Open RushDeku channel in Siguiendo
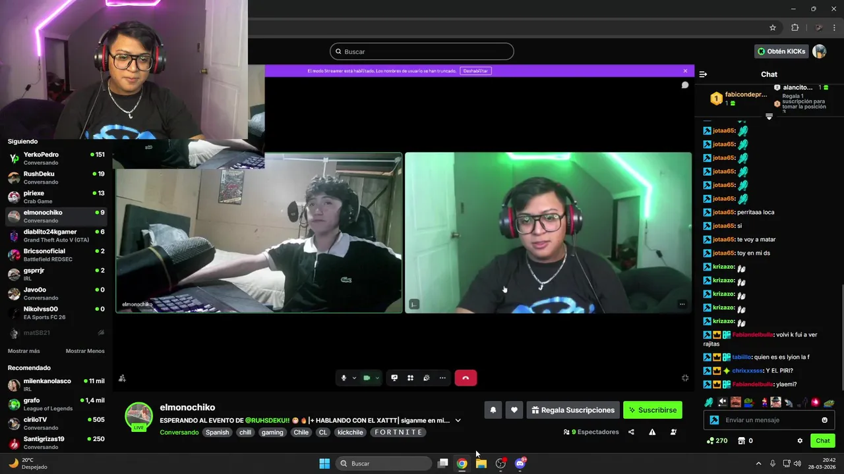This screenshot has height=474, width=844. pyautogui.click(x=56, y=178)
